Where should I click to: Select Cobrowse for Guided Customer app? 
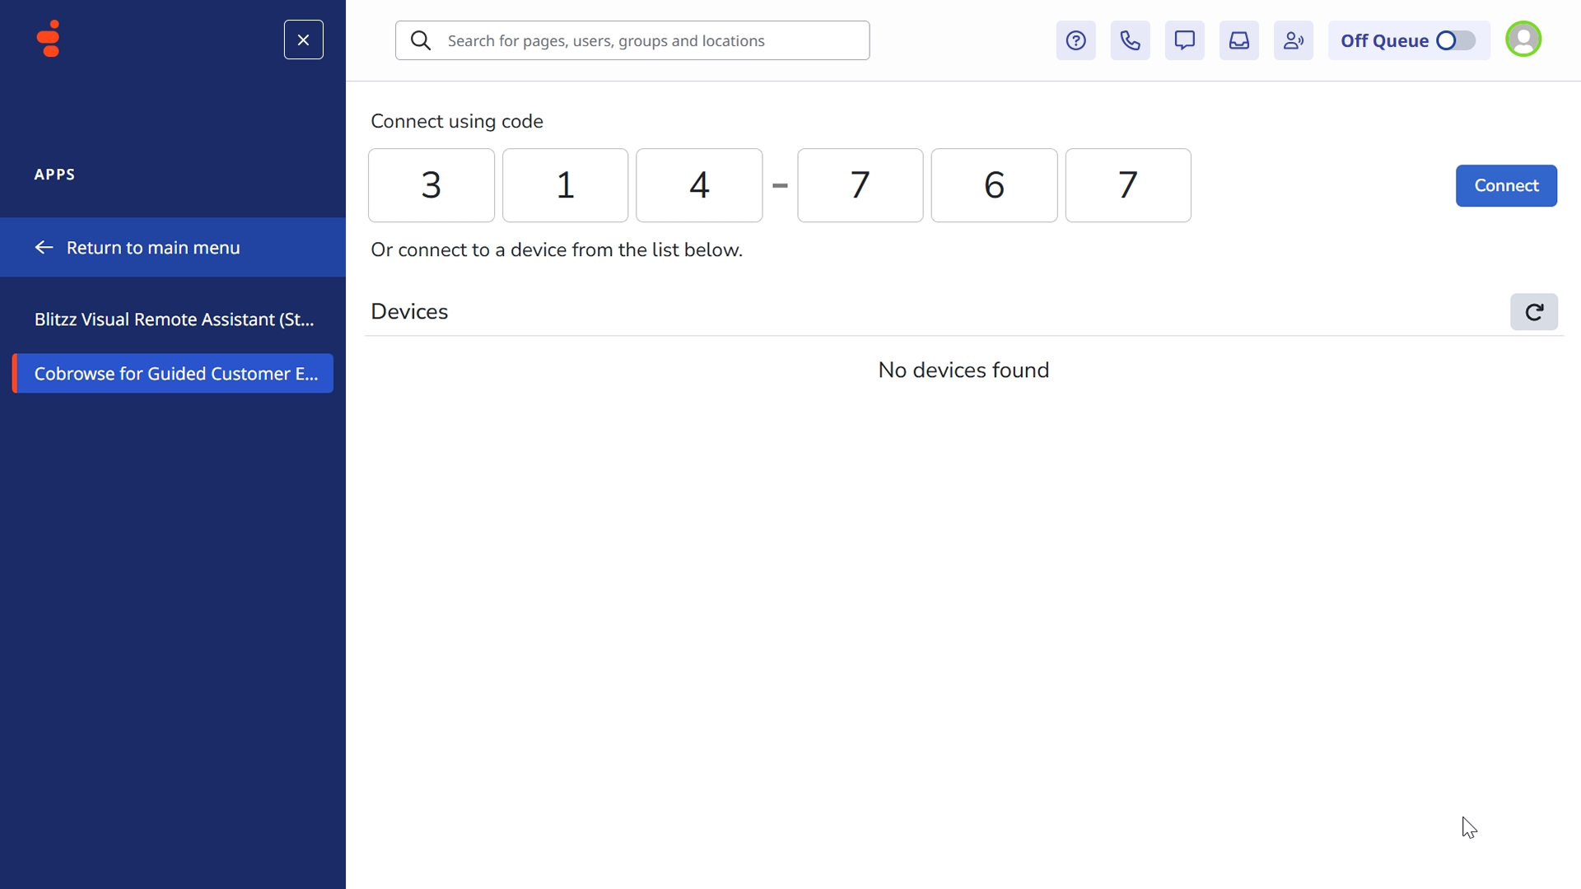click(174, 374)
